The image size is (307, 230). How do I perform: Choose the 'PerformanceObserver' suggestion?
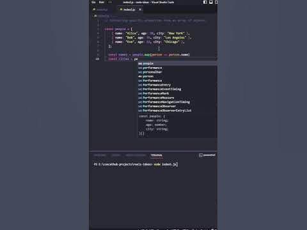177,106
